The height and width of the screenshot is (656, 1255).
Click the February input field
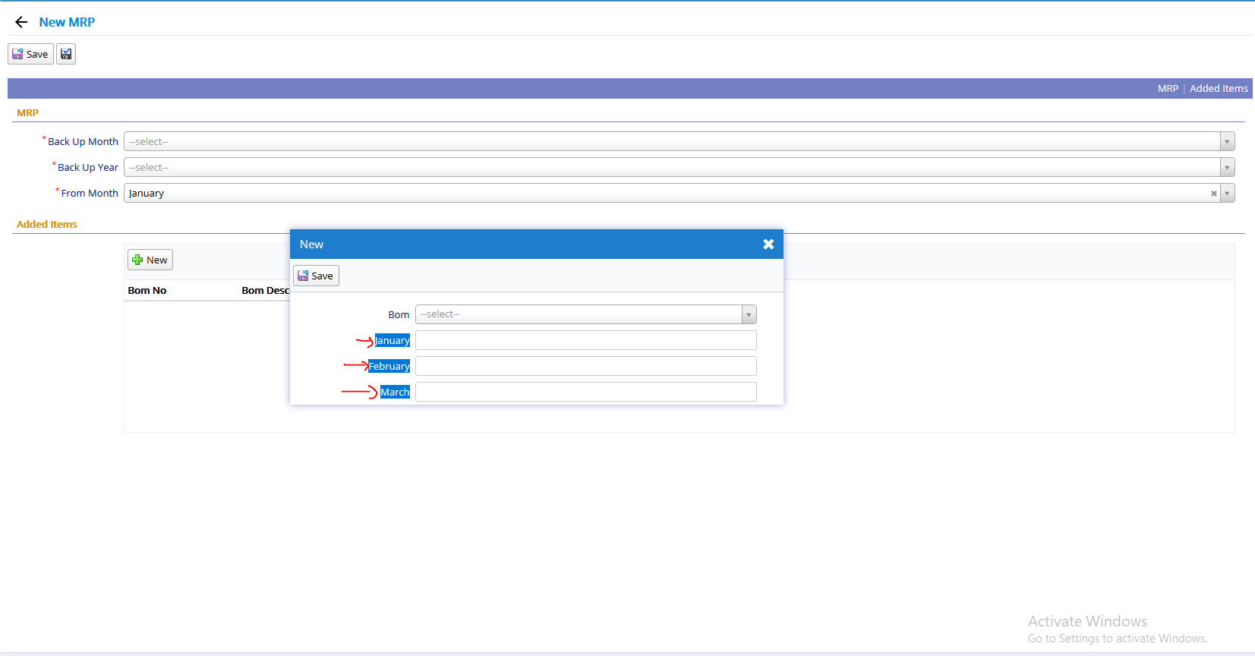pyautogui.click(x=585, y=366)
